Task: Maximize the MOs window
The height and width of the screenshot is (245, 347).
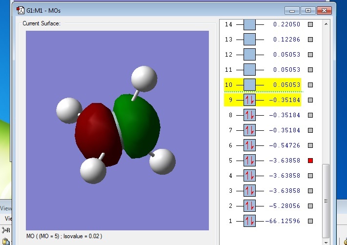Action: [307, 10]
